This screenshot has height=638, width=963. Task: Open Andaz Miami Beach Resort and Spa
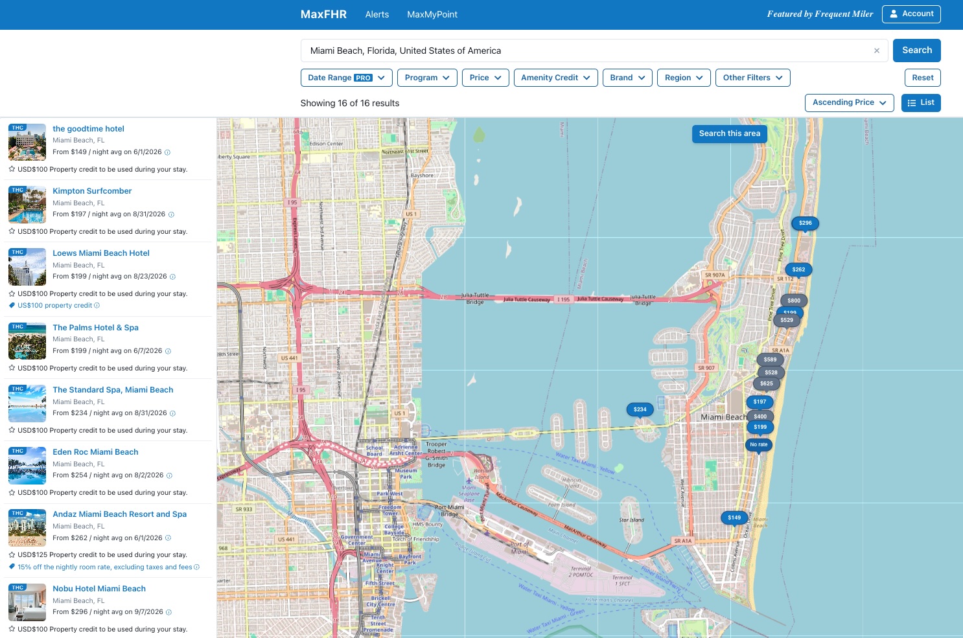119,514
